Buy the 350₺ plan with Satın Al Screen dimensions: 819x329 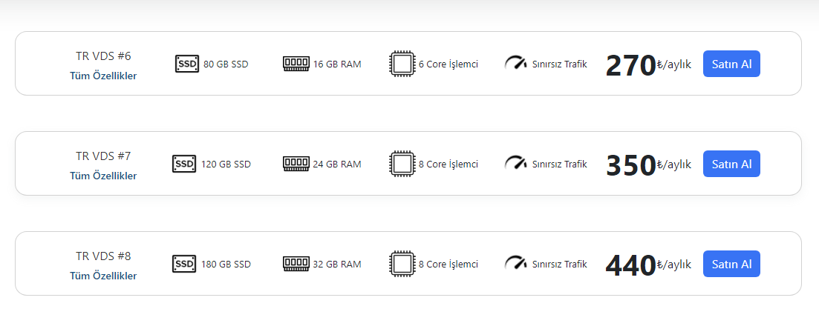point(731,164)
